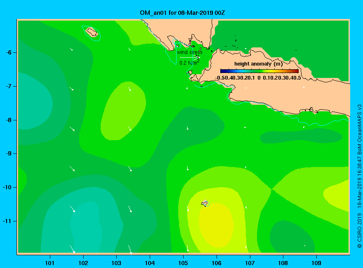This screenshot has width=363, height=268.
Task: Click longitude axis label 109
Action: tap(316, 263)
